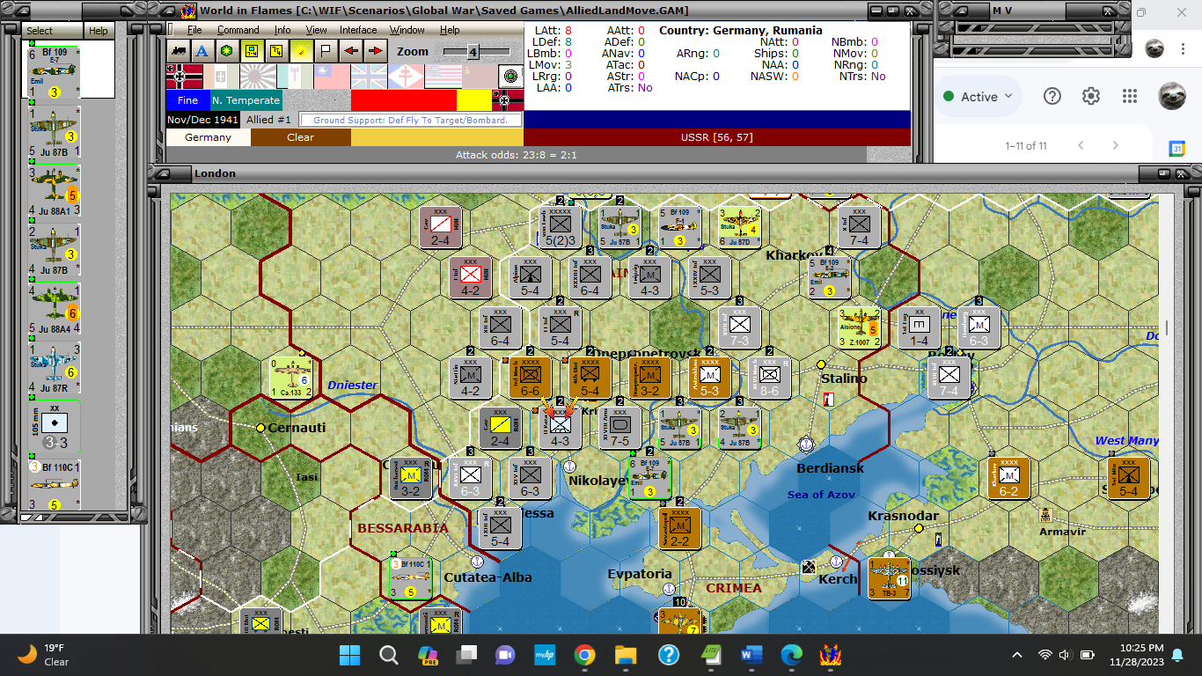Click the red color bar beside weather
Screen dimensions: 1202x676
(x=404, y=100)
